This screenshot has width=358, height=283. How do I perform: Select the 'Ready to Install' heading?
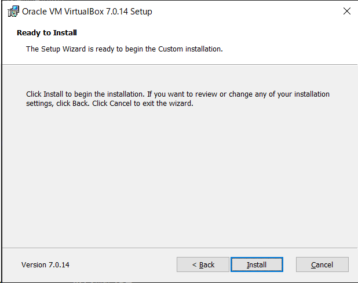[x=47, y=32]
